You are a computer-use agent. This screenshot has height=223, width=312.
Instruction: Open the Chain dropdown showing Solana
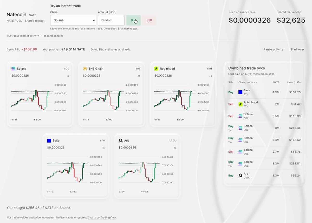click(x=73, y=20)
